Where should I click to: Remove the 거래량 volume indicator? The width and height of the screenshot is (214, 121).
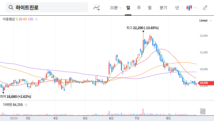pyautogui.click(x=26, y=105)
